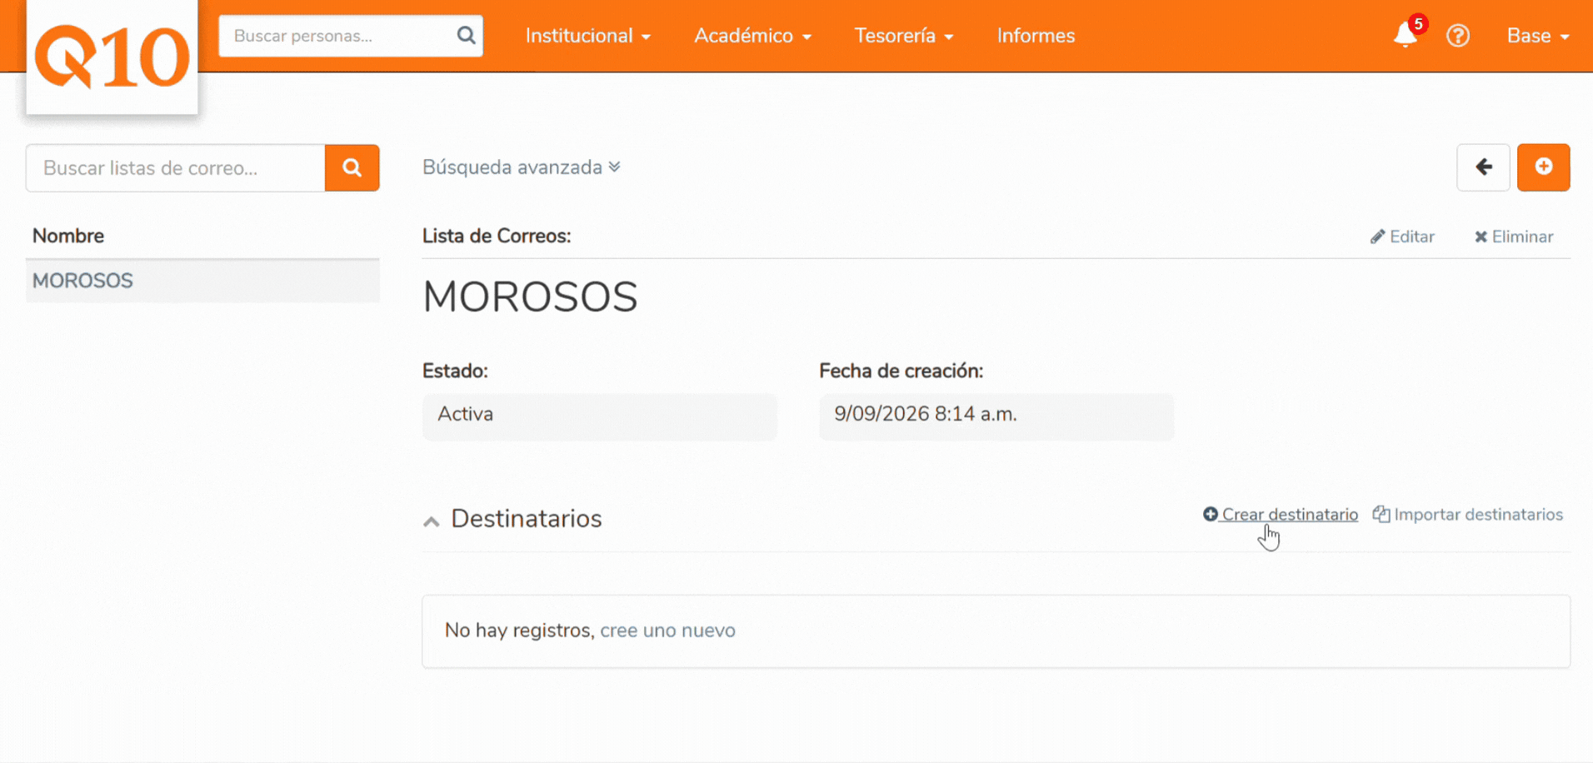This screenshot has width=1593, height=763.
Task: Click the magnifier icon in people search
Action: pos(466,36)
